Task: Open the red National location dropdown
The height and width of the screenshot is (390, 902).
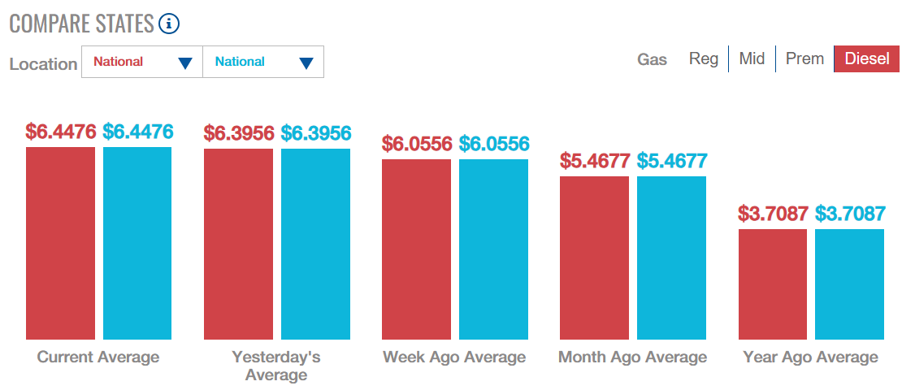Action: pos(142,62)
